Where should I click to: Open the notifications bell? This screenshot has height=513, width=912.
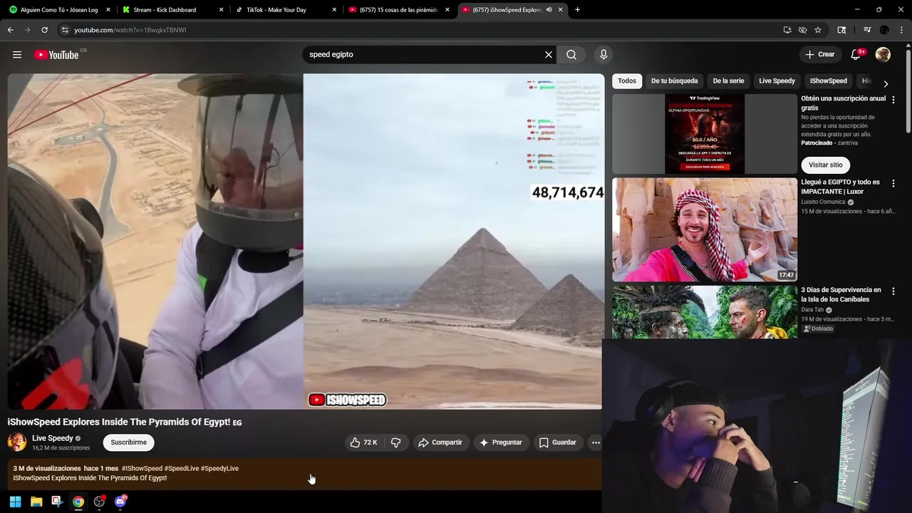856,55
